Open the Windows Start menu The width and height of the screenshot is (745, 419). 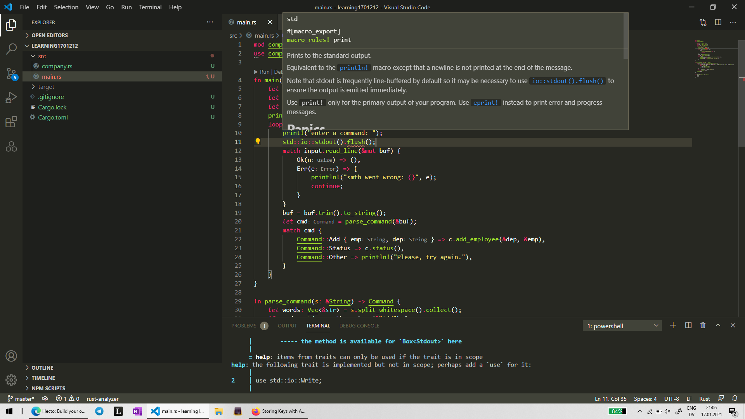pyautogui.click(x=9, y=411)
